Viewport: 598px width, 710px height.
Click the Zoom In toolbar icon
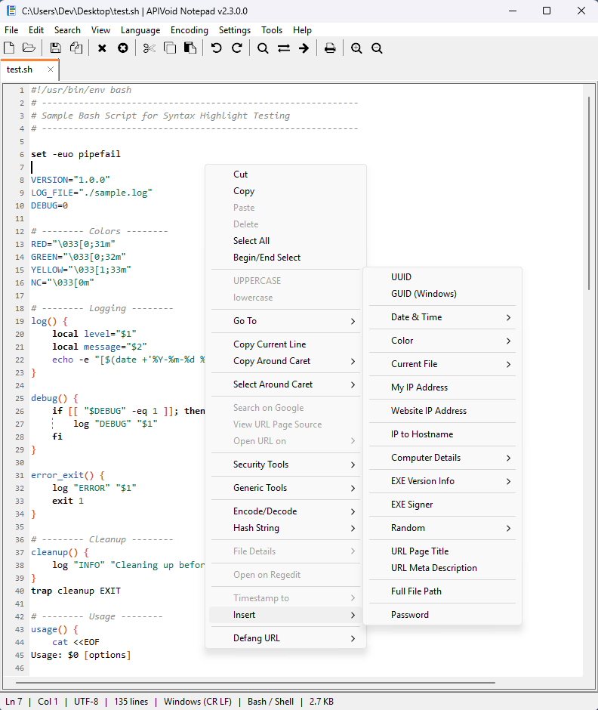[x=356, y=48]
